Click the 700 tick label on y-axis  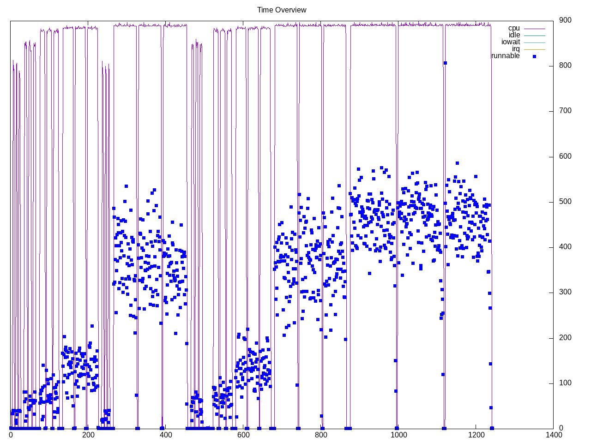(x=565, y=111)
